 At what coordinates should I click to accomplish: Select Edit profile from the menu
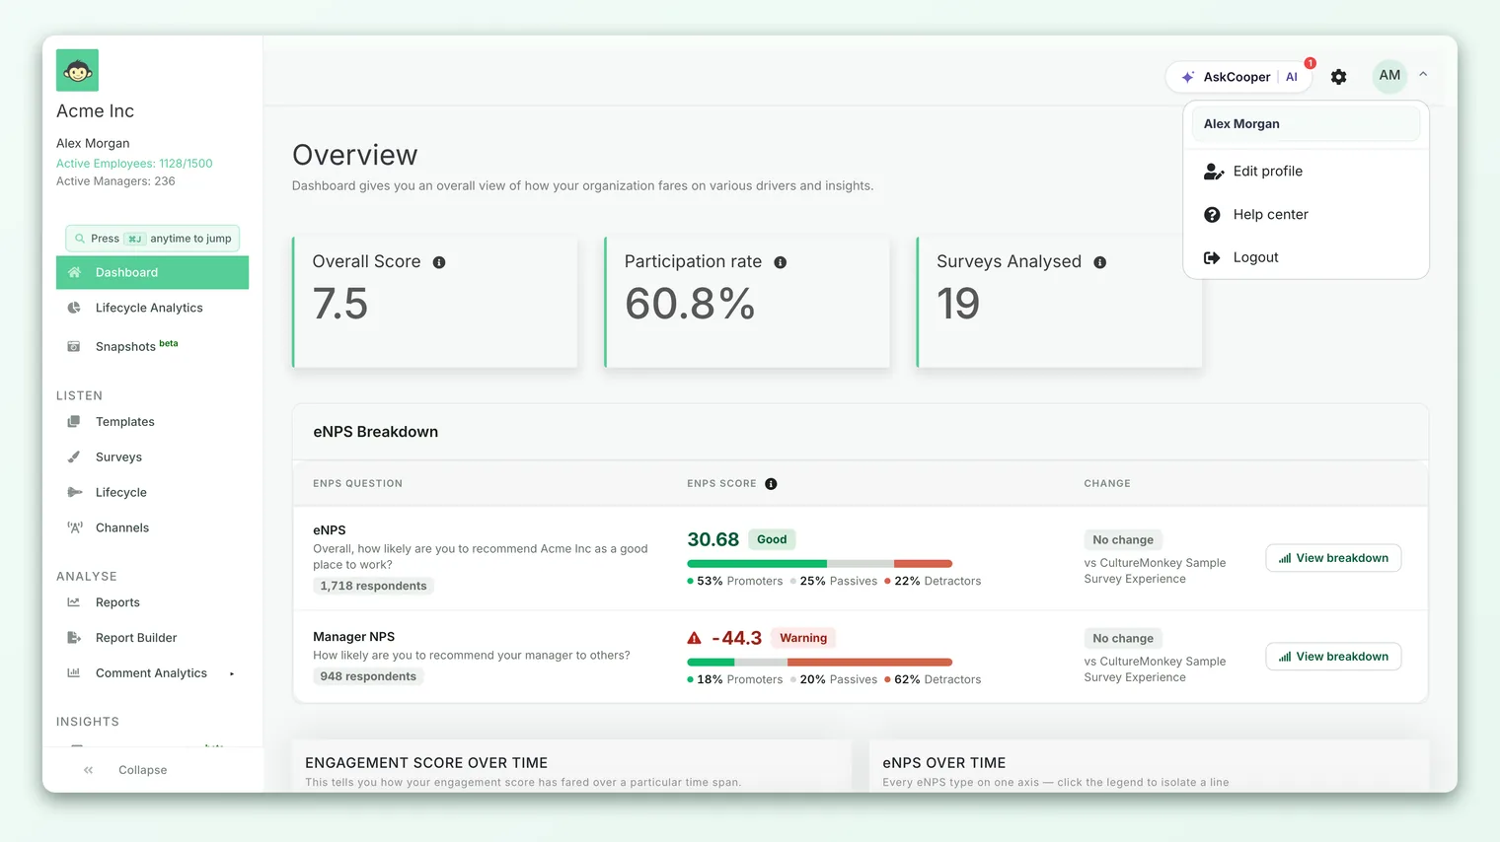1306,172
